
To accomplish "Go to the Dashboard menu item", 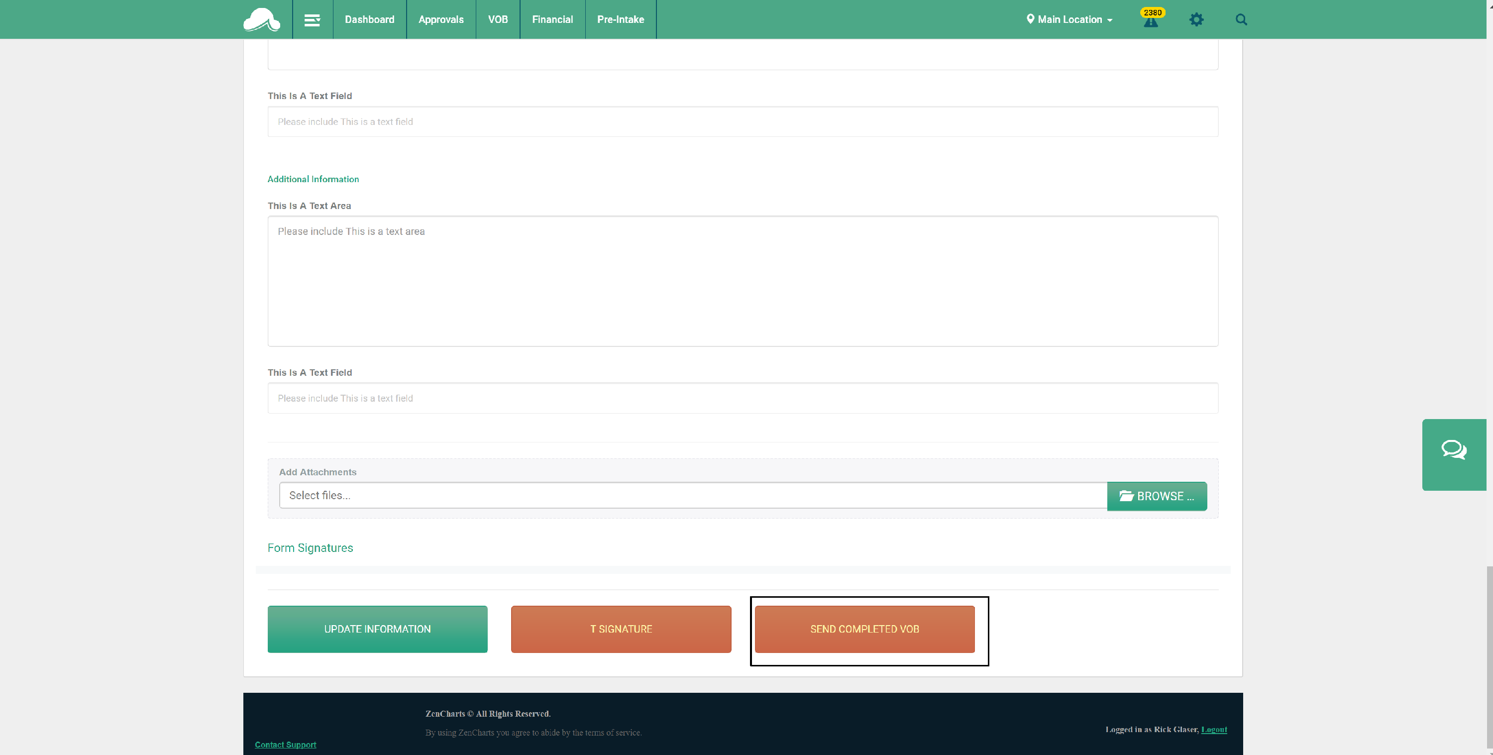I will 369,19.
